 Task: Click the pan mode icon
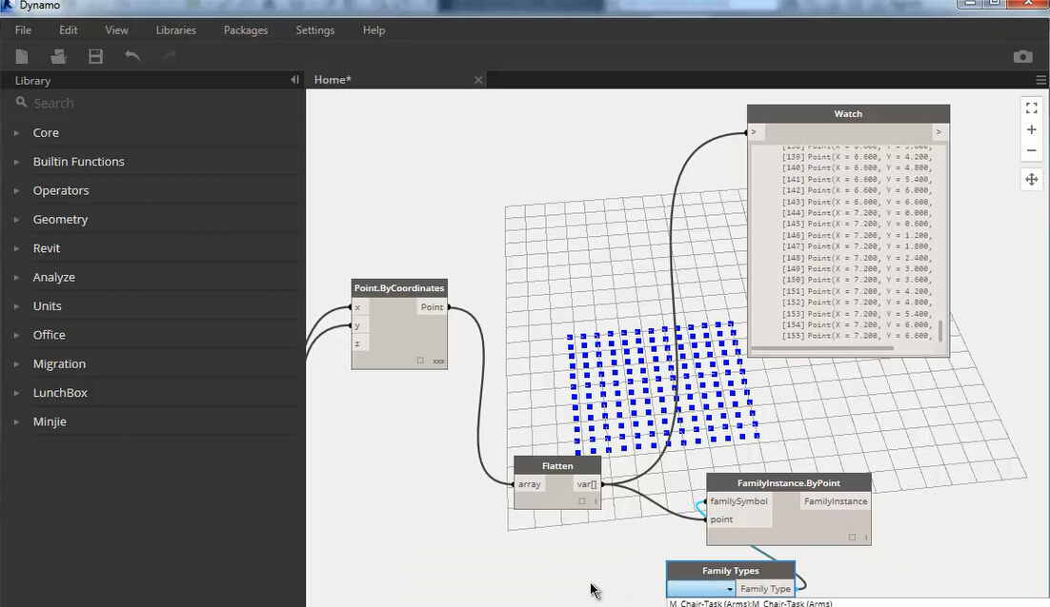[1031, 179]
